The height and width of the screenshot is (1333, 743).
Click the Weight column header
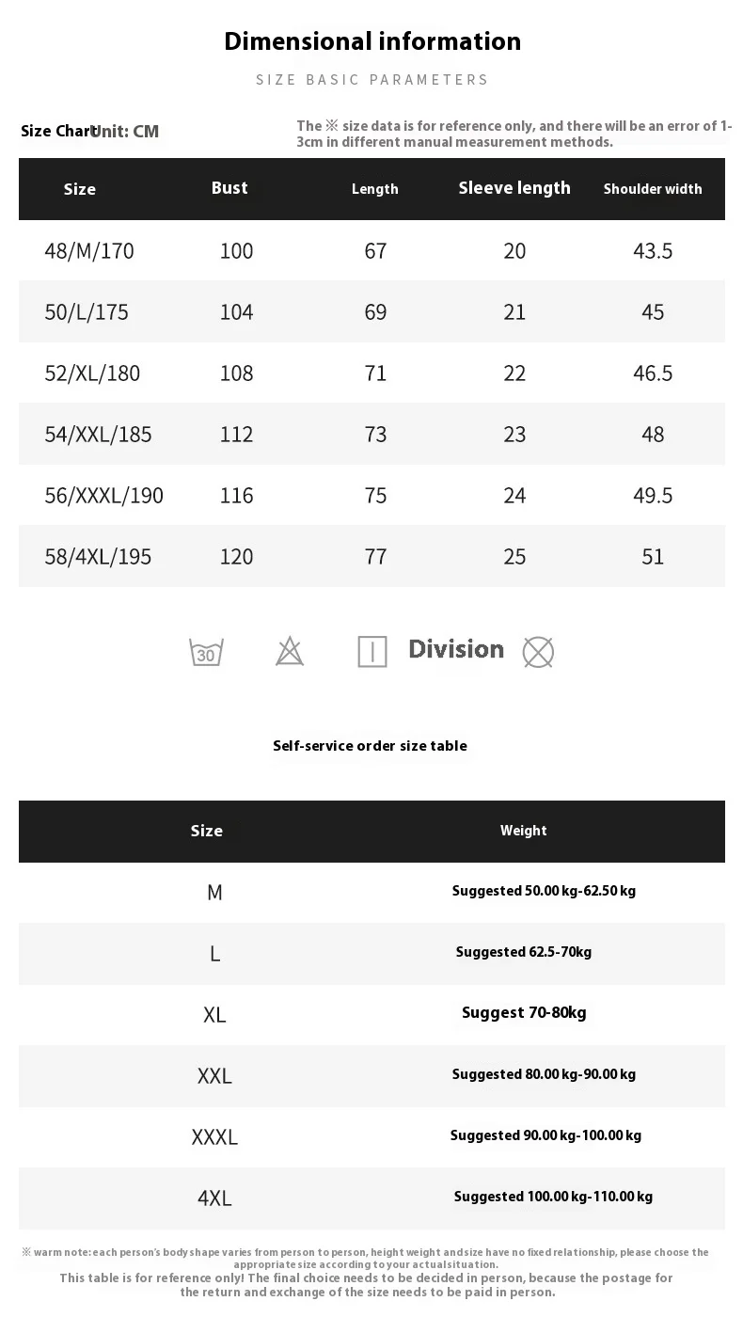524,831
